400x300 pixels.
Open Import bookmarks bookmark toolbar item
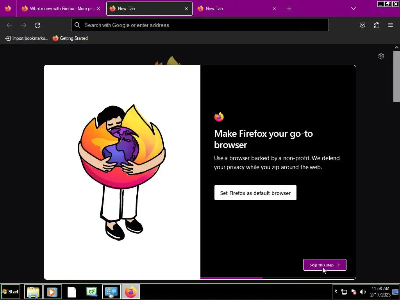pos(26,38)
